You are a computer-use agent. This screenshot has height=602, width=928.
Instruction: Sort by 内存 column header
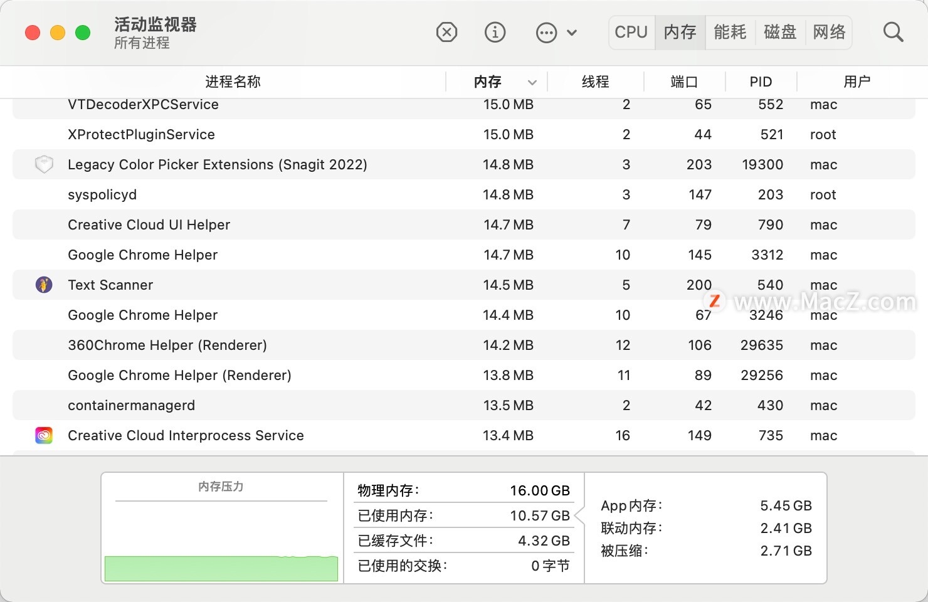[487, 82]
